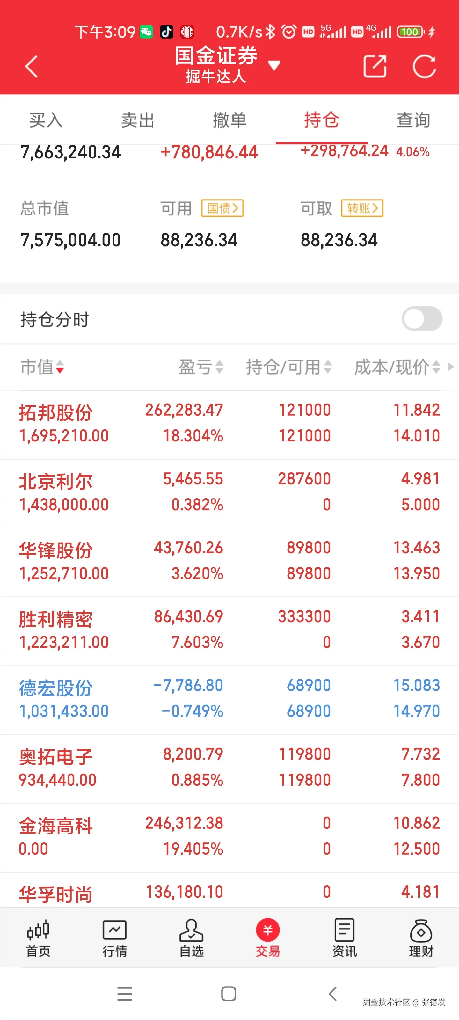Switch to the 撤单 tab
Screen dimensions: 459x1020
pyautogui.click(x=230, y=120)
